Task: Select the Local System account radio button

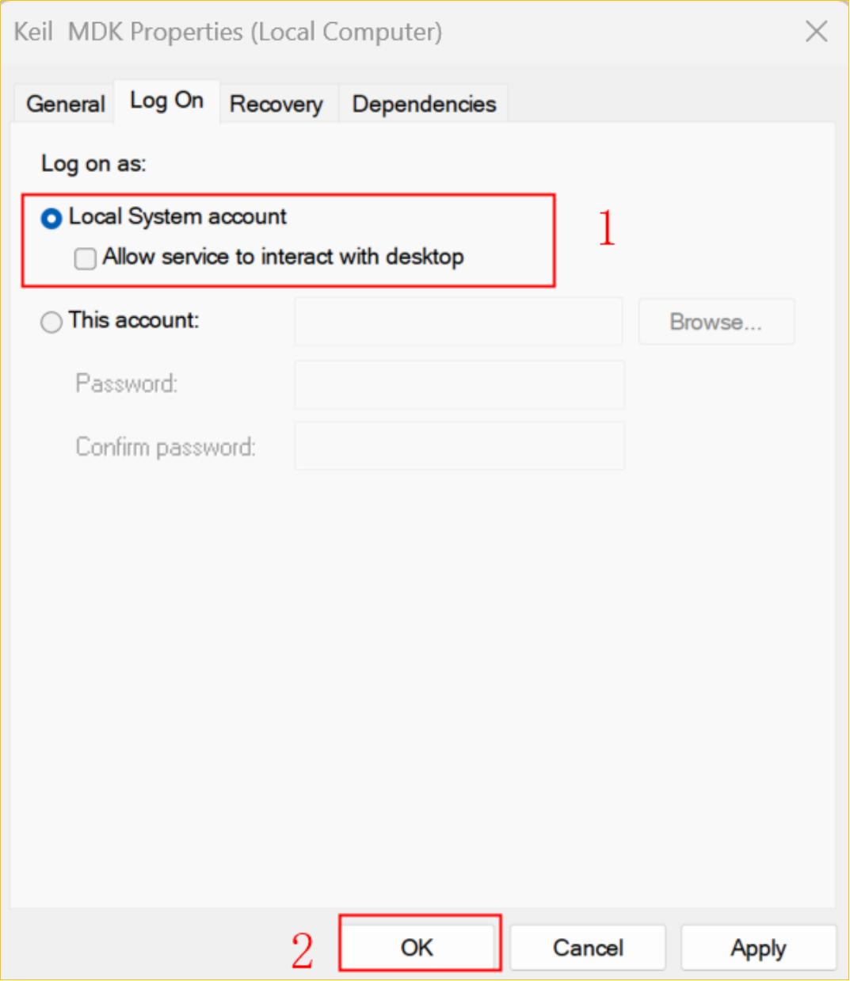Action: click(x=51, y=219)
